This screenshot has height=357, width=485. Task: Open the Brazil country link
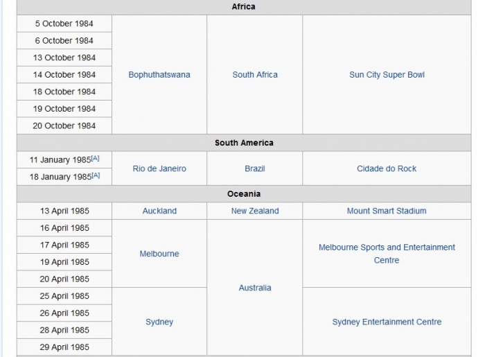pyautogui.click(x=254, y=168)
